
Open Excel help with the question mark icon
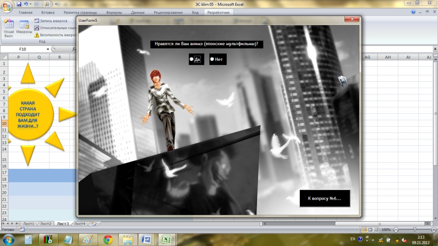[413, 12]
